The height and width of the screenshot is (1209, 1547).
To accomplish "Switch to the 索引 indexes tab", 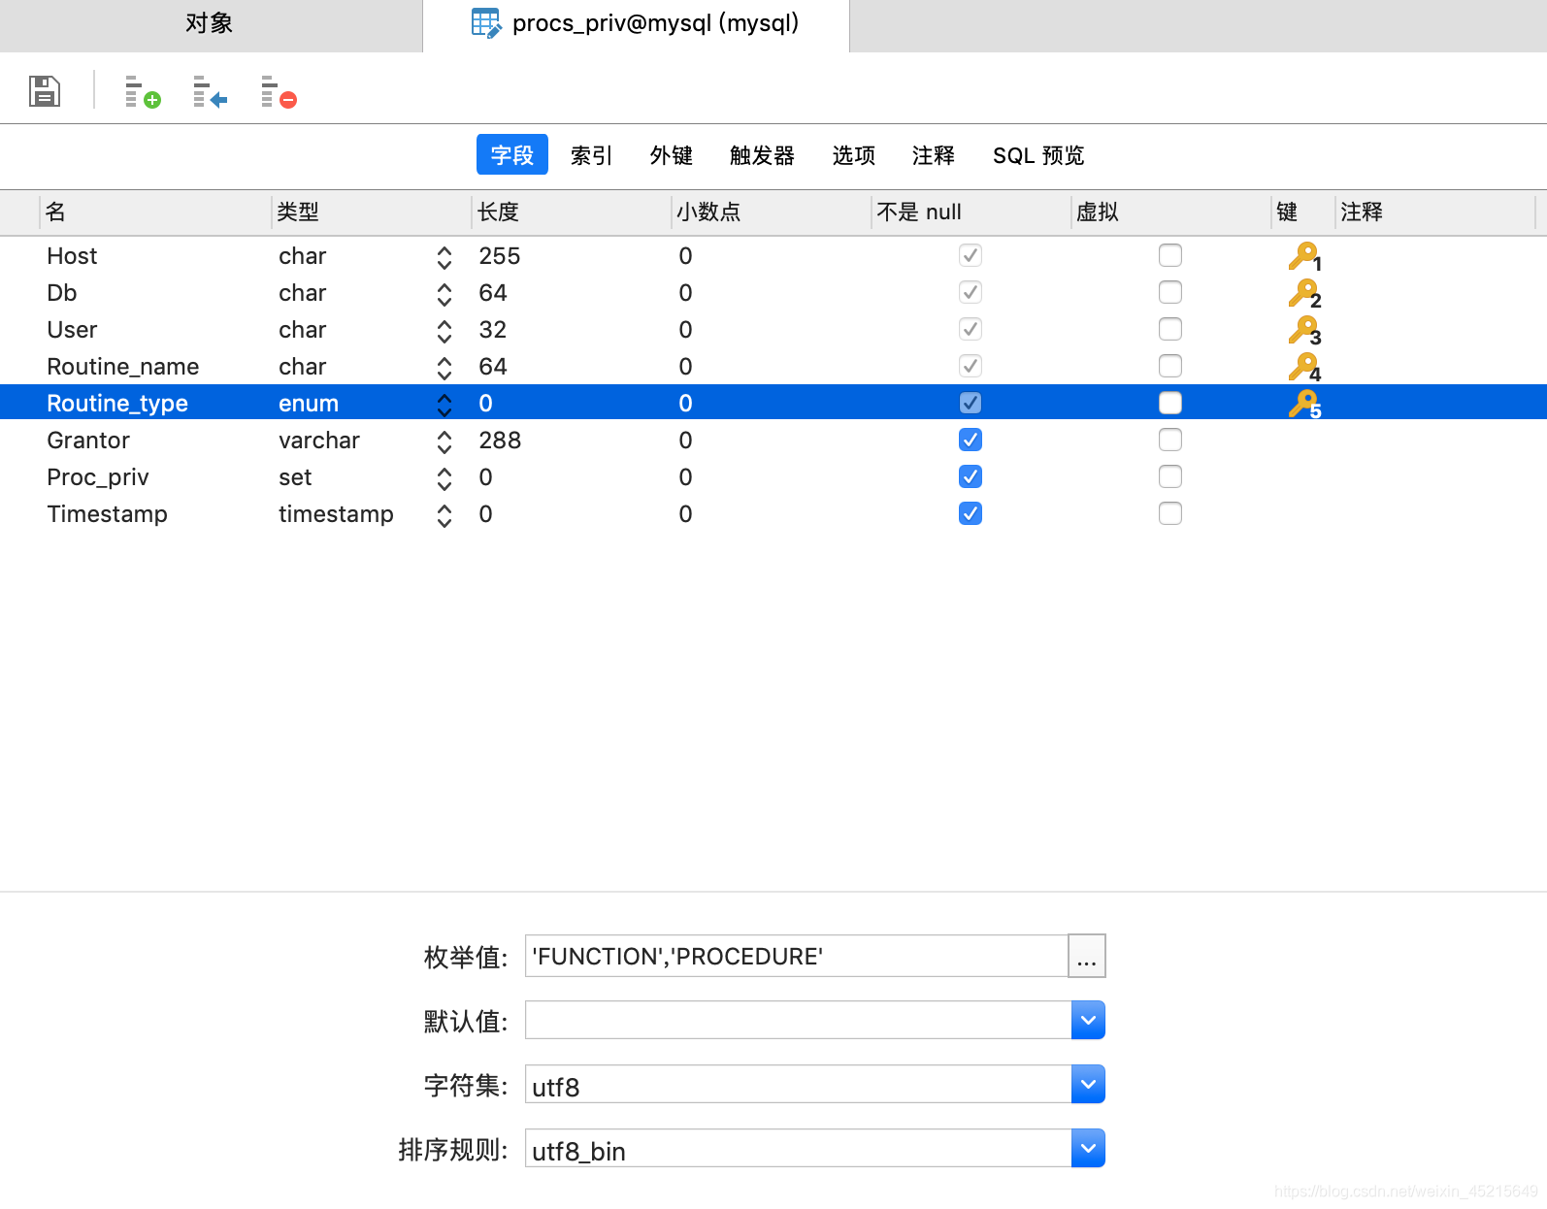I will (591, 155).
